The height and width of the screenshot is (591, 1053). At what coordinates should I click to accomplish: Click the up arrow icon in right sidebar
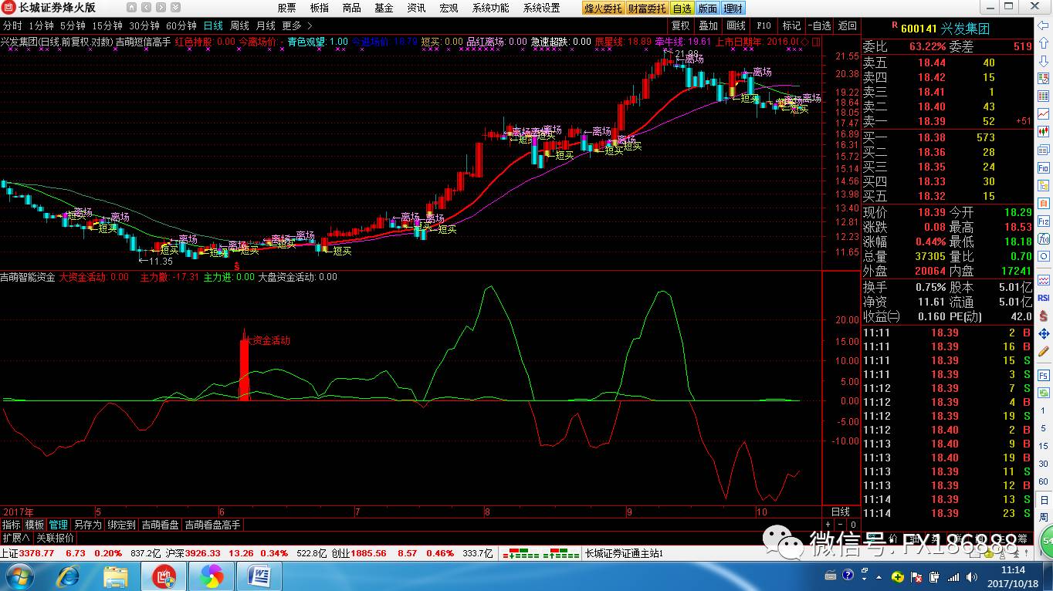pos(1043,42)
